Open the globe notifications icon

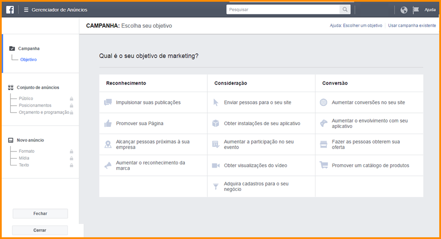(x=404, y=10)
